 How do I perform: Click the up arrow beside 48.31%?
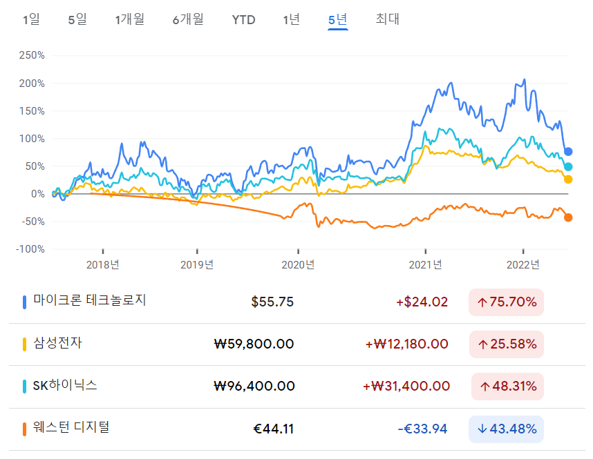pos(482,387)
